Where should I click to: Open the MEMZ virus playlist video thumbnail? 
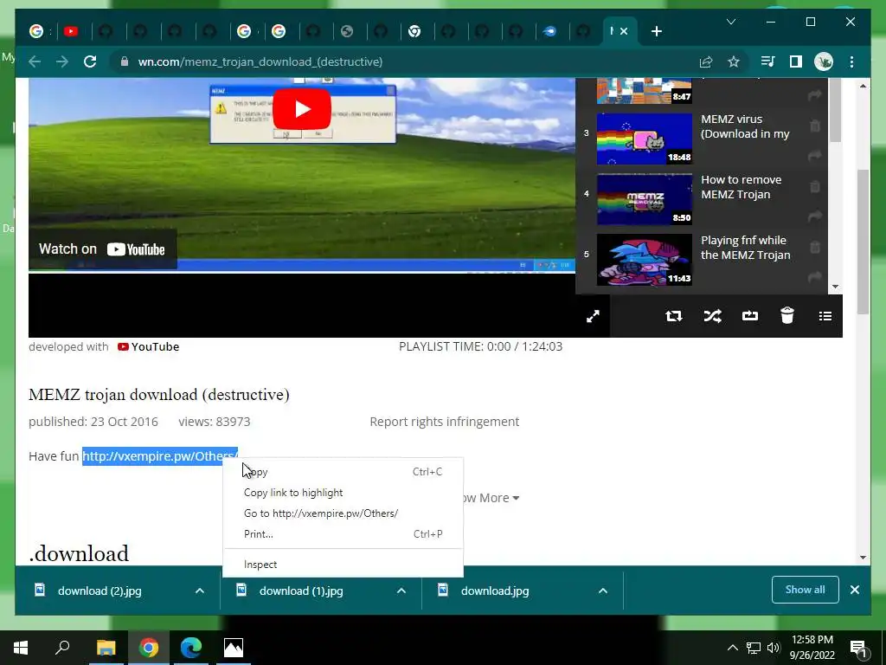coord(644,139)
